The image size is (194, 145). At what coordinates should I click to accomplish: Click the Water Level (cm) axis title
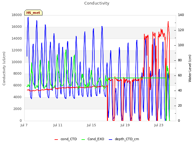tap(190, 69)
